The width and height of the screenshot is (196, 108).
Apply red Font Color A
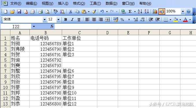pos(185,20)
